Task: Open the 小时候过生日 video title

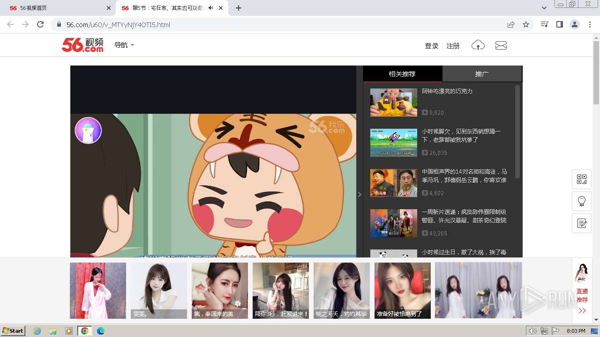Action: coord(464,252)
